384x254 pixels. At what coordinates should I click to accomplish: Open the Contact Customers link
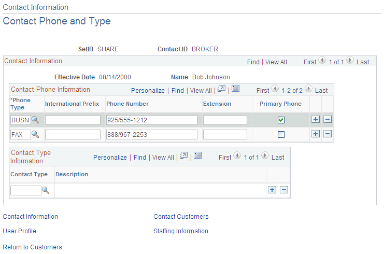point(181,217)
